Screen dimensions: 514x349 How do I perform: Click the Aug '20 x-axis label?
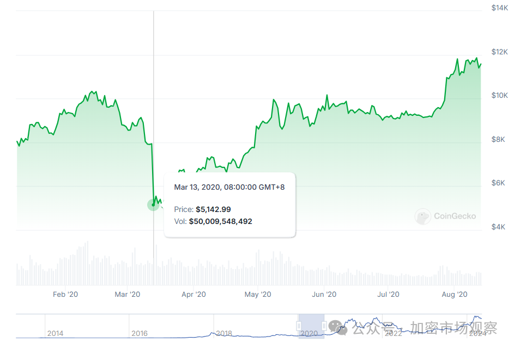455,294
